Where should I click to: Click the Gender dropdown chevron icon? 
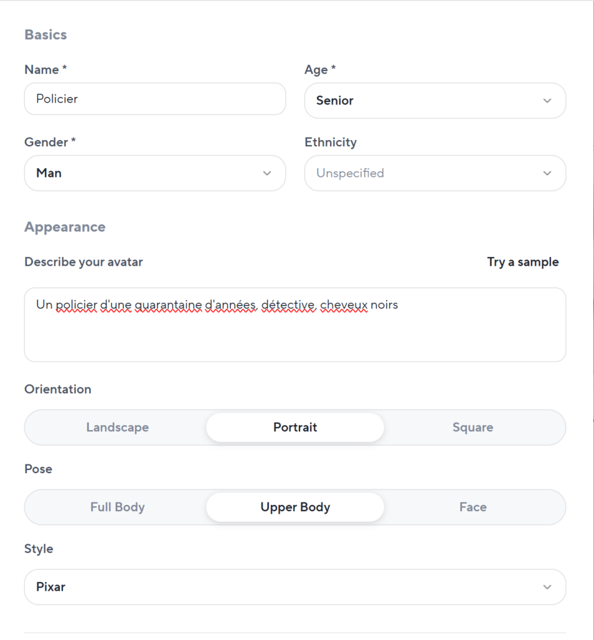pos(267,173)
